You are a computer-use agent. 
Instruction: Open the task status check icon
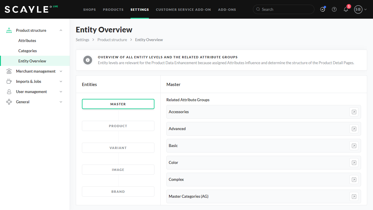coord(323,9)
